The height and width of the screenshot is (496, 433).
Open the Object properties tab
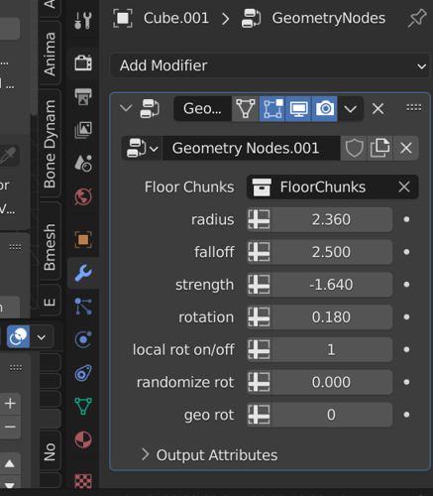[x=83, y=239]
